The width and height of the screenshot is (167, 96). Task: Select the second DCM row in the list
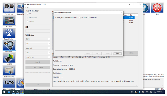pyautogui.click(x=131, y=20)
